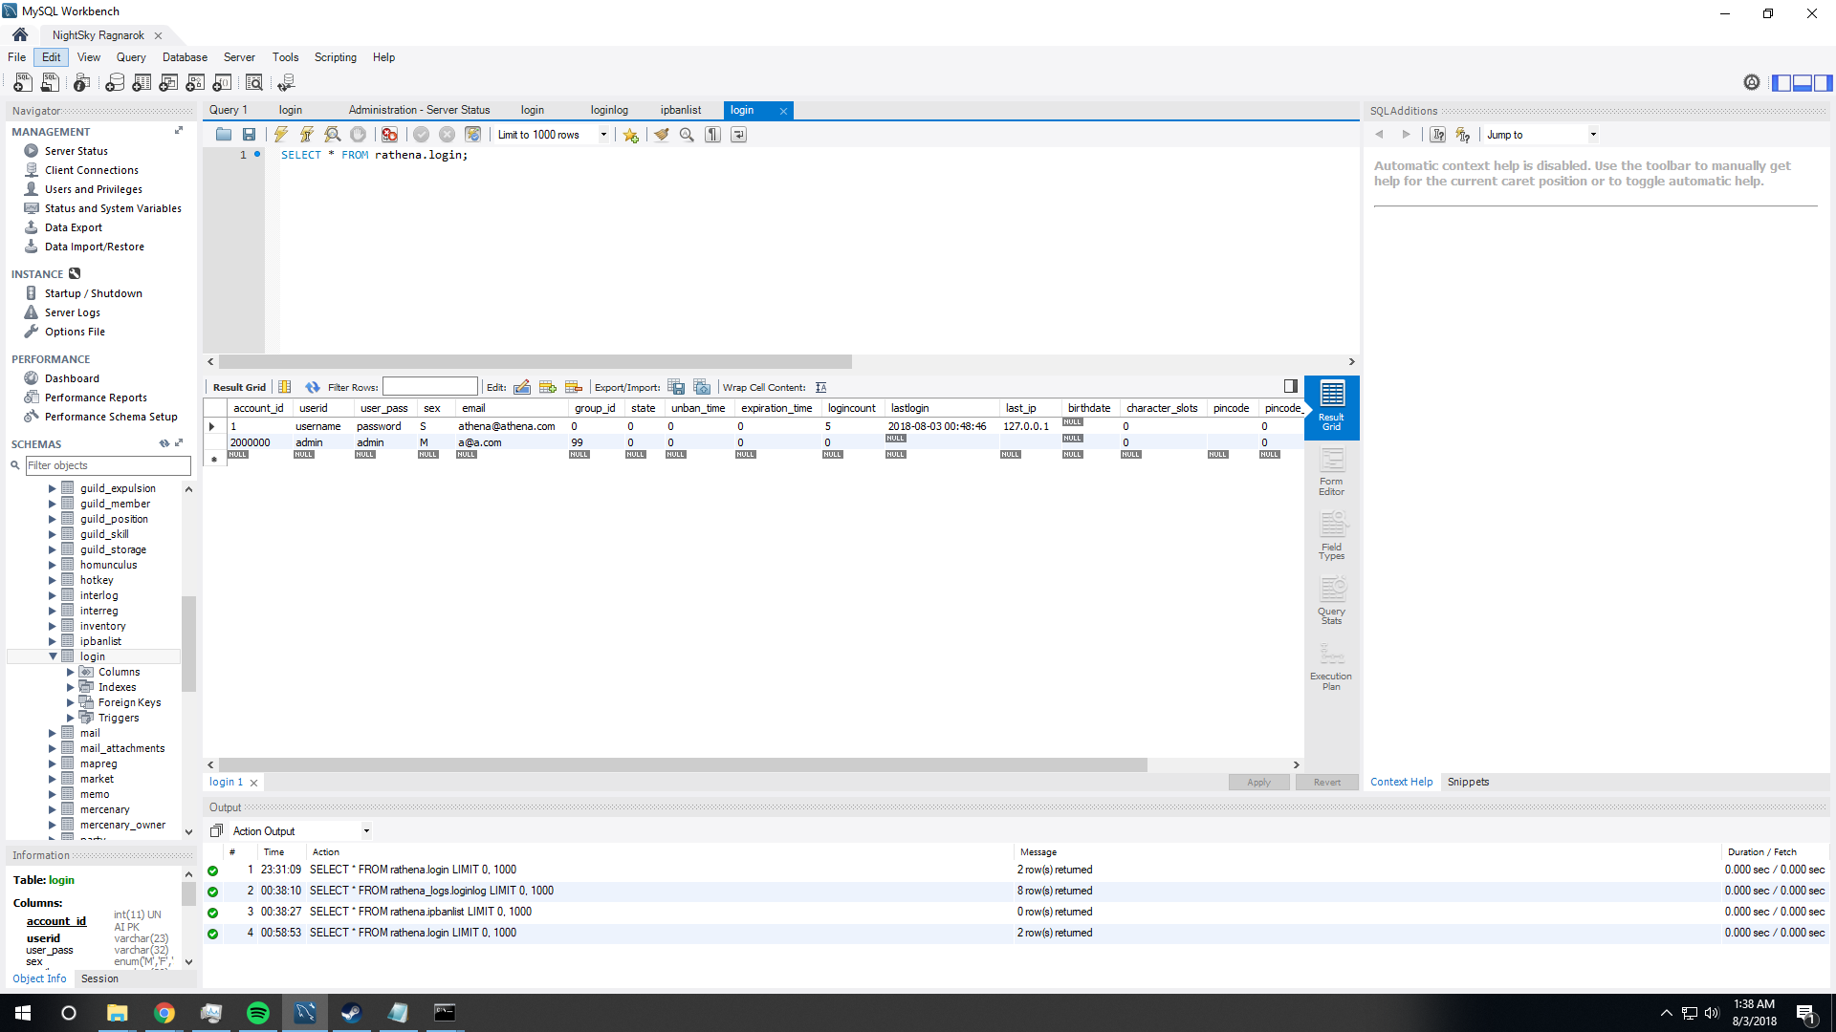The image size is (1836, 1032).
Task: Open the Edit menu
Action: pos(51,57)
